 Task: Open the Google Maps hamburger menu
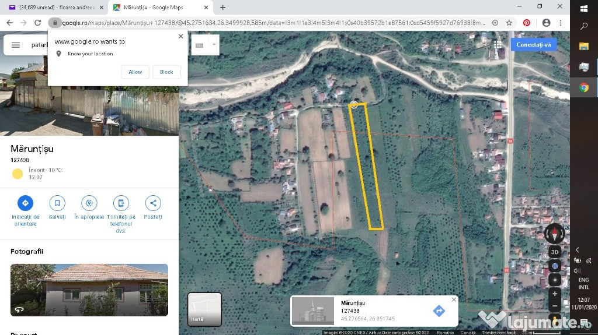pyautogui.click(x=16, y=45)
